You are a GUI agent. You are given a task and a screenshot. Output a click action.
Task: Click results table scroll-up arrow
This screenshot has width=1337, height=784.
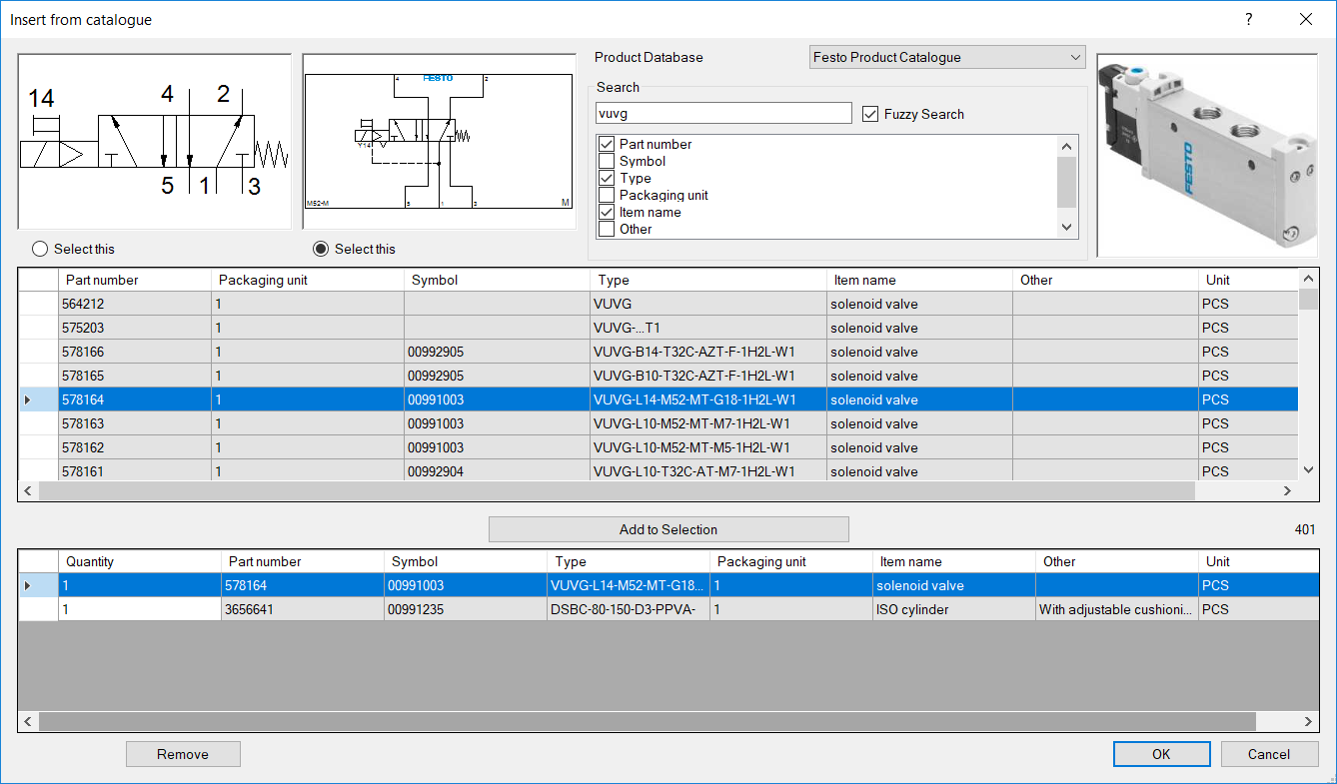click(1308, 279)
